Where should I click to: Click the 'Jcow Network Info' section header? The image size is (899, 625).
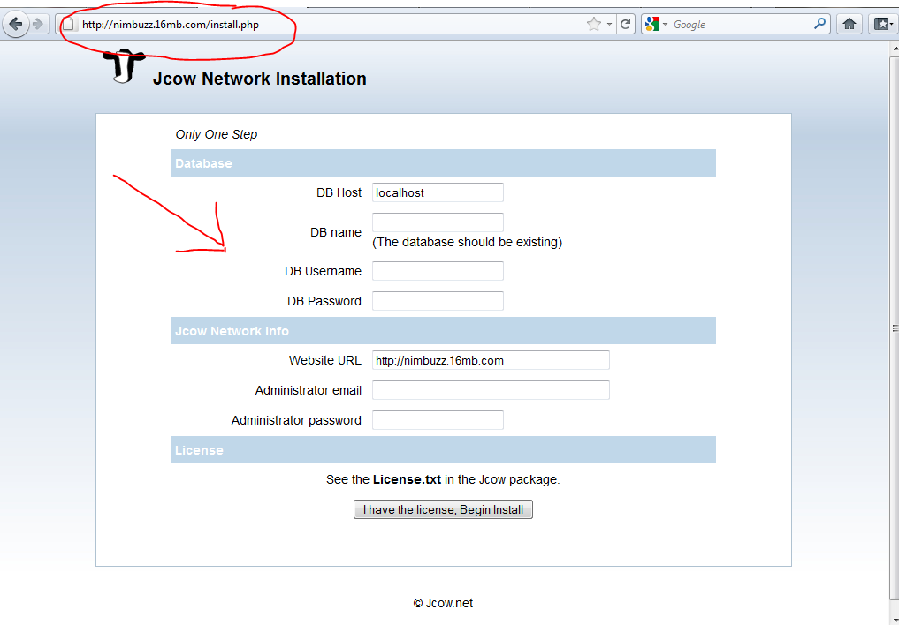pos(443,331)
